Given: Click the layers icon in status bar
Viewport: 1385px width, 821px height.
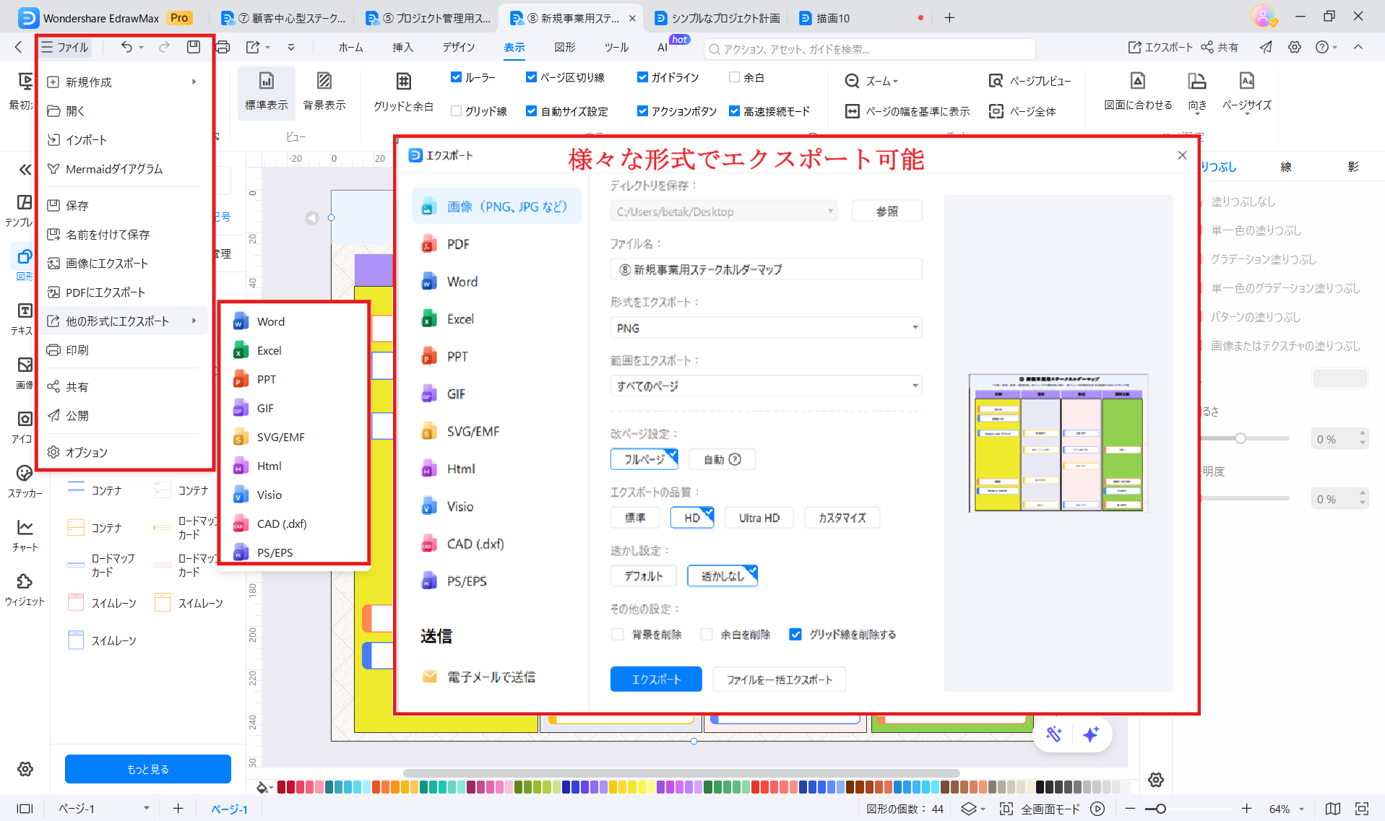Looking at the screenshot, I should click(x=969, y=809).
